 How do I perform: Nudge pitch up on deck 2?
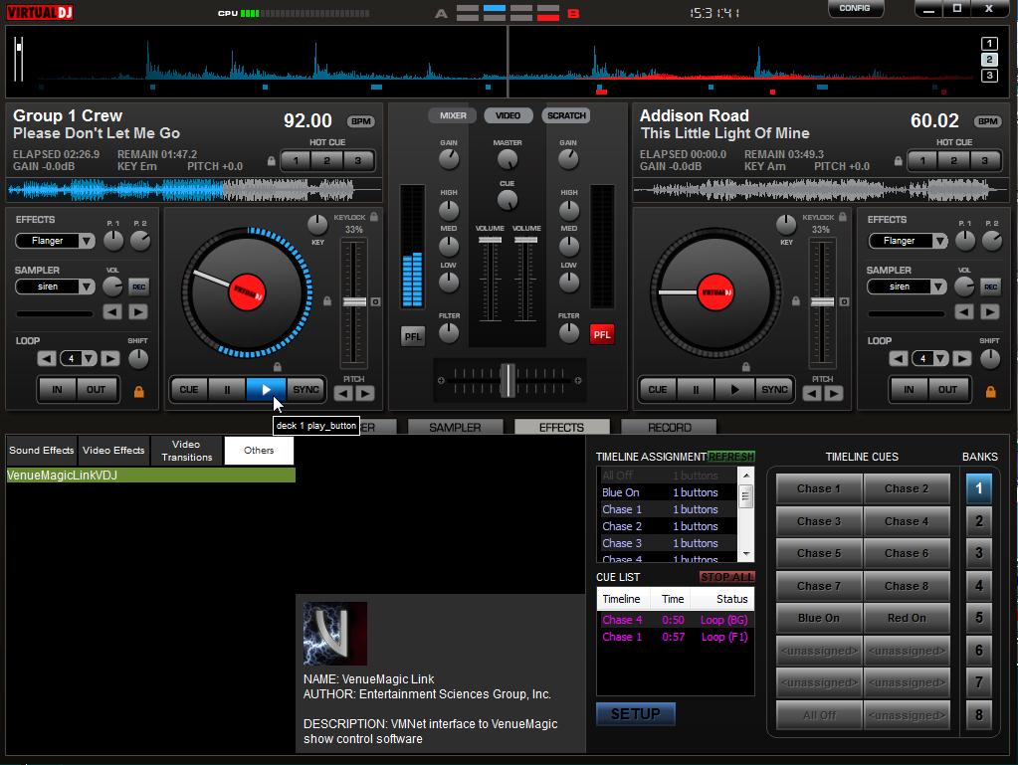coord(834,393)
